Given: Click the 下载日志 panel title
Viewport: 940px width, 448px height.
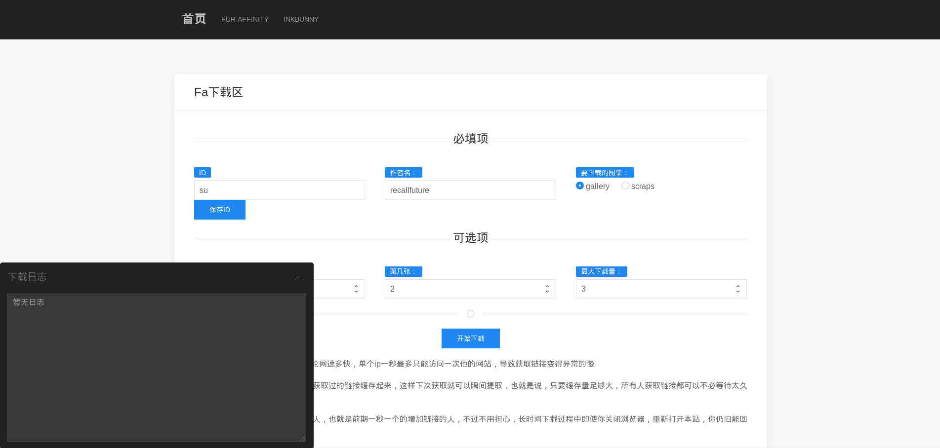Looking at the screenshot, I should coord(27,277).
